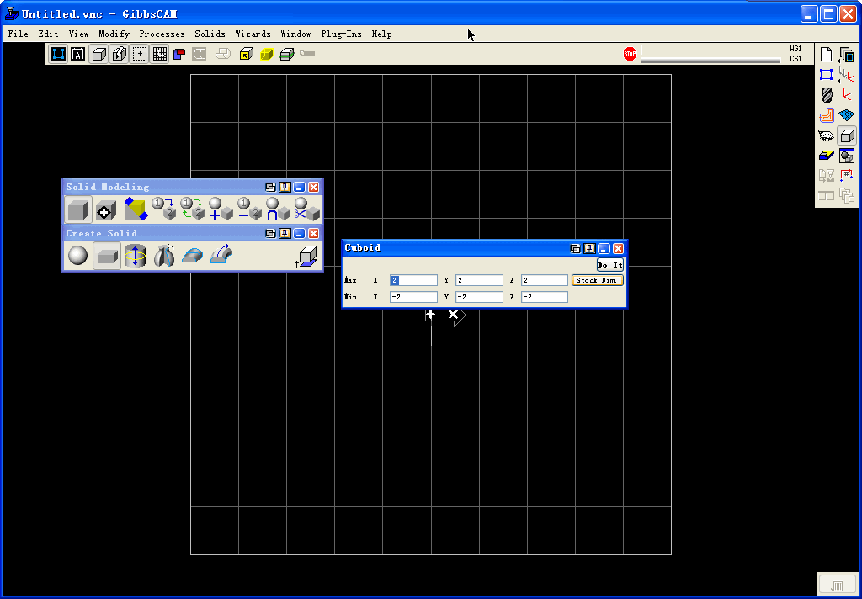This screenshot has height=599, width=862.
Task: Open the orange contour machining palette icon
Action: pyautogui.click(x=827, y=115)
